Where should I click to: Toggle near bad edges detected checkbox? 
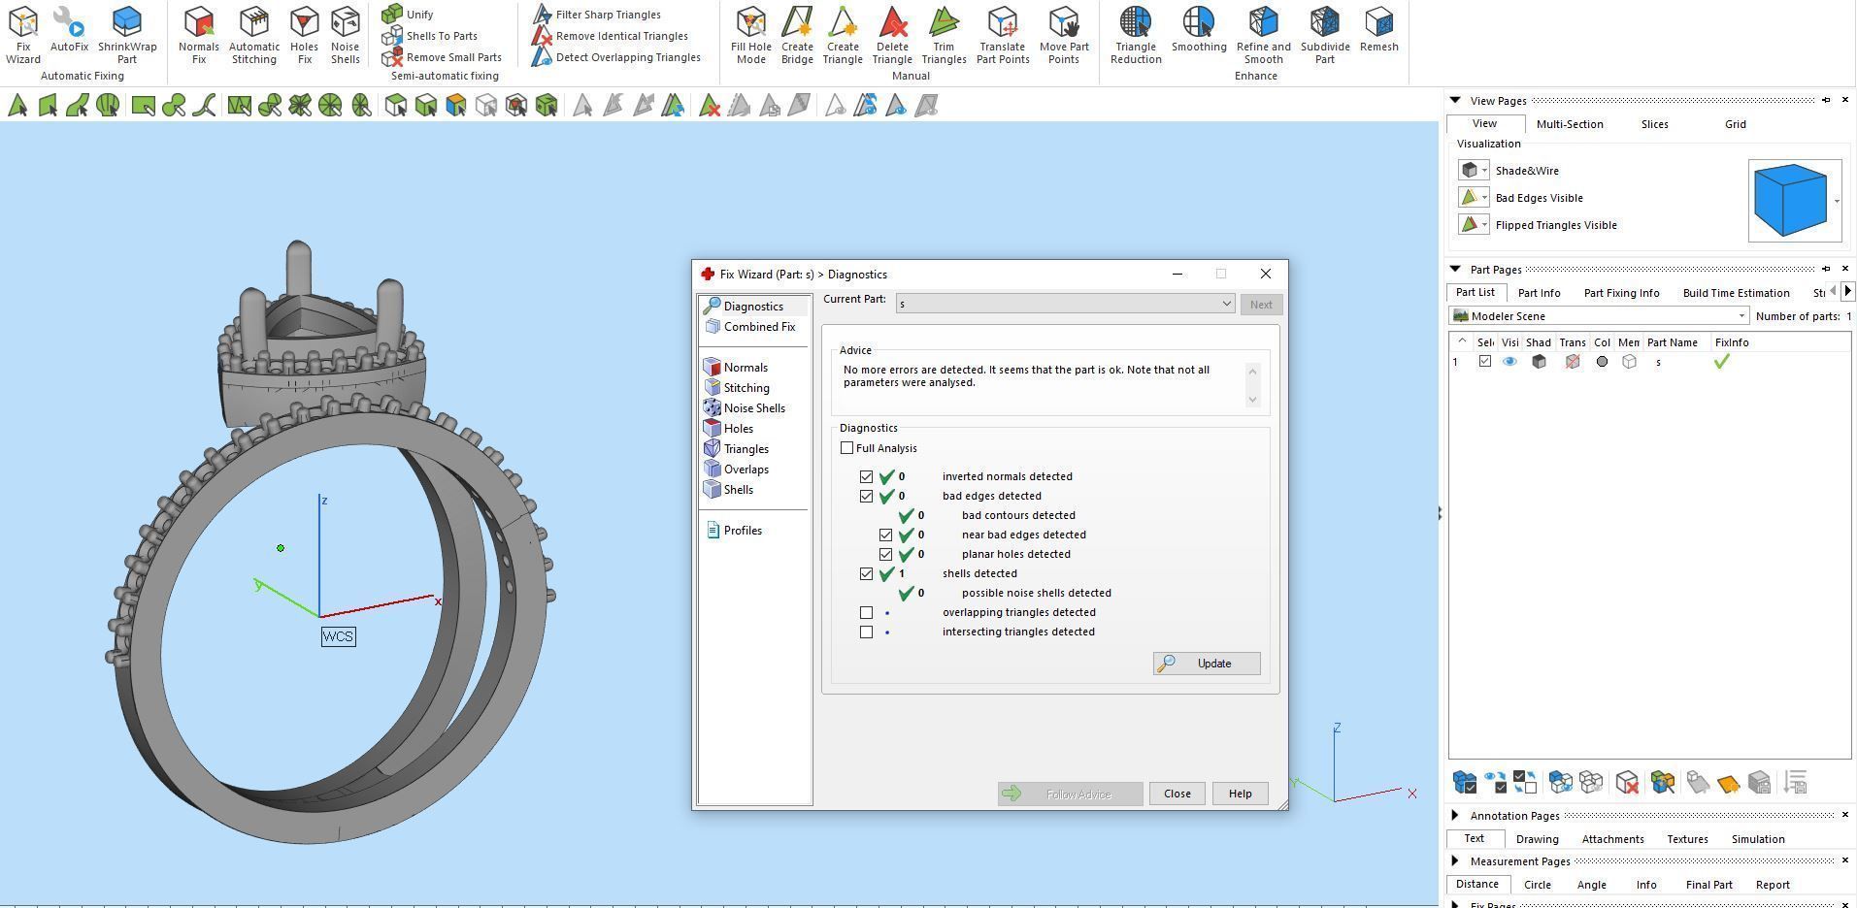(x=885, y=535)
